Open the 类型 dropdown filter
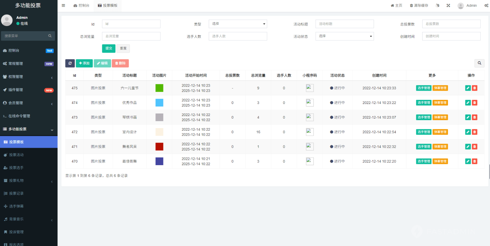 pos(238,24)
